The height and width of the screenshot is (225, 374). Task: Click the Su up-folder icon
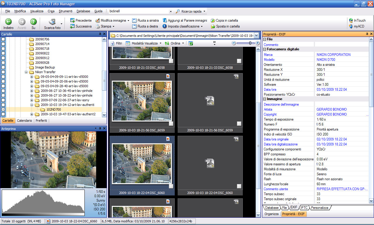tap(34, 22)
